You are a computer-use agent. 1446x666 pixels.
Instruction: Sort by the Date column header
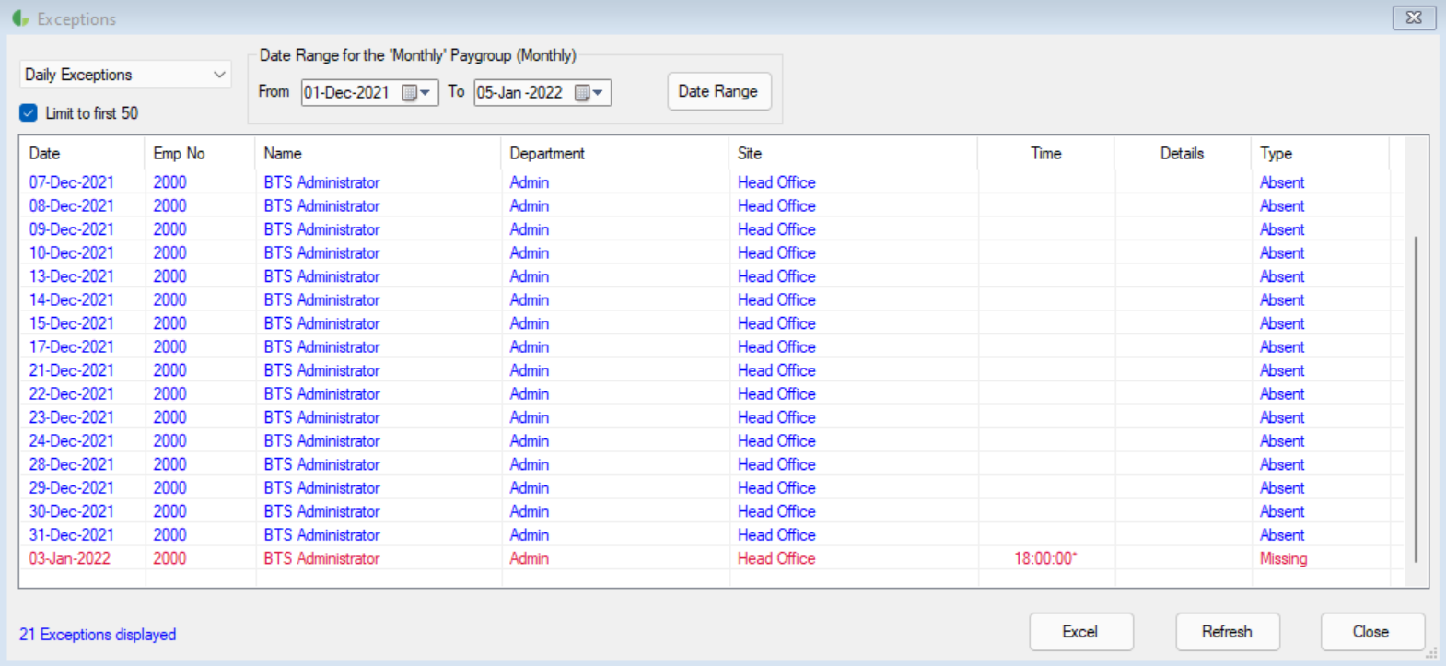(x=44, y=154)
